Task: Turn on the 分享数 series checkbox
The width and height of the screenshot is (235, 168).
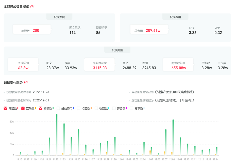Action: [131, 108]
